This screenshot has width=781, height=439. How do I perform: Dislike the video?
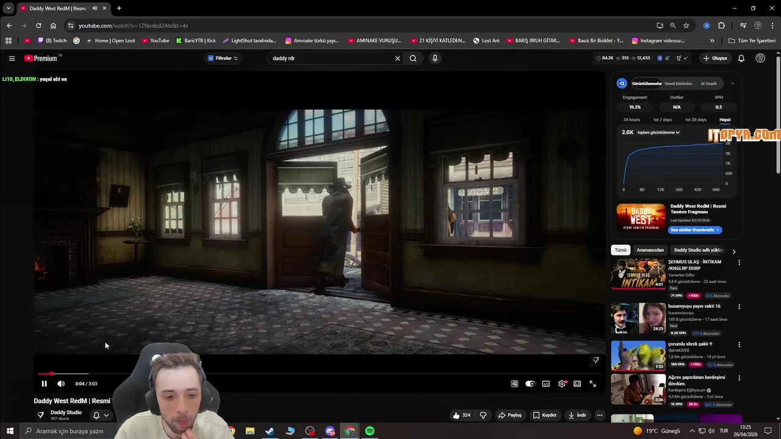[x=483, y=415]
